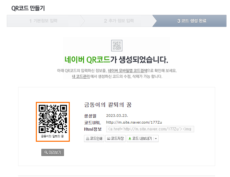
Task: Click the printer icon on 코드인쇄
Action: click(88, 138)
